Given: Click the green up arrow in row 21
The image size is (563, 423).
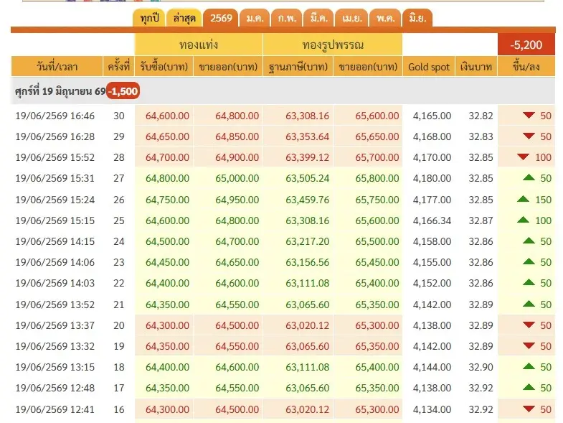Looking at the screenshot, I should point(529,304).
